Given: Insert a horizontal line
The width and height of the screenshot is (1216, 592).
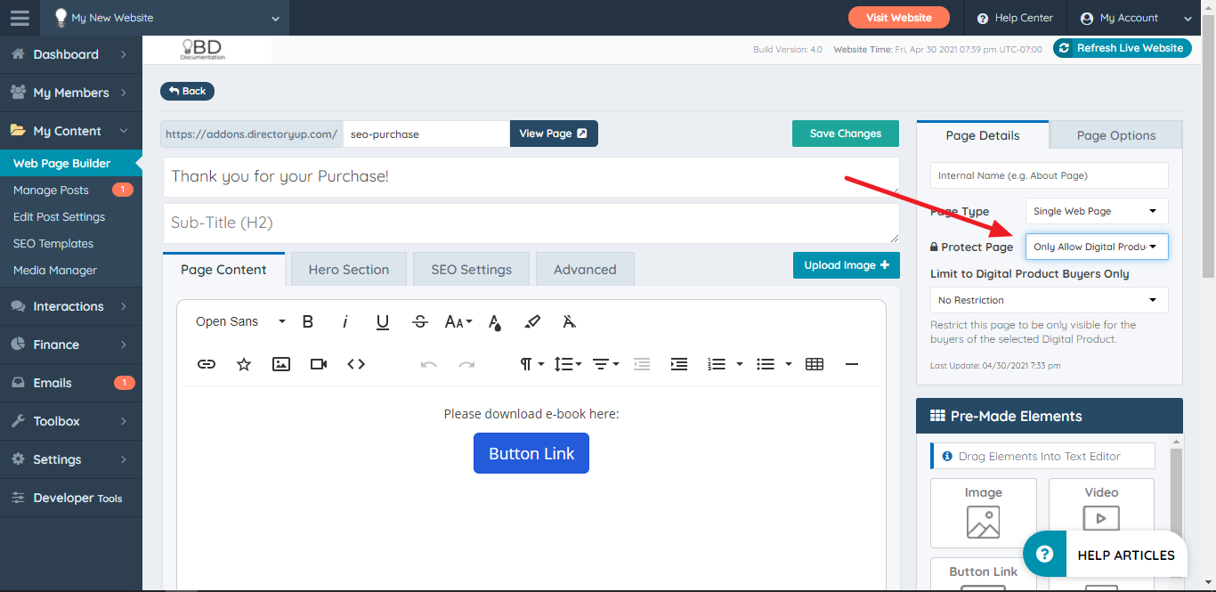Looking at the screenshot, I should [852, 364].
